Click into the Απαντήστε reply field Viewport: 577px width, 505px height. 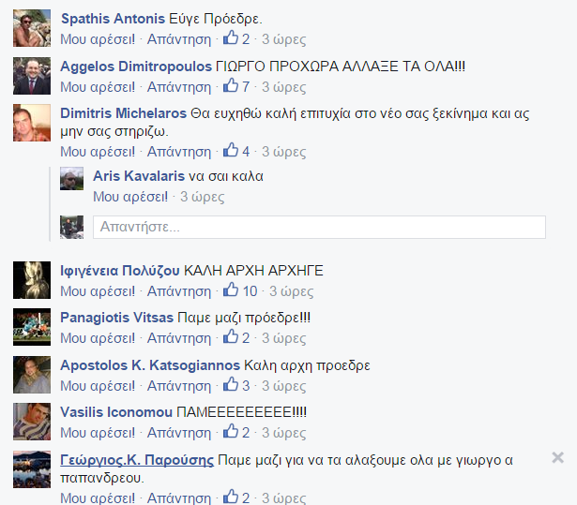coord(319,227)
